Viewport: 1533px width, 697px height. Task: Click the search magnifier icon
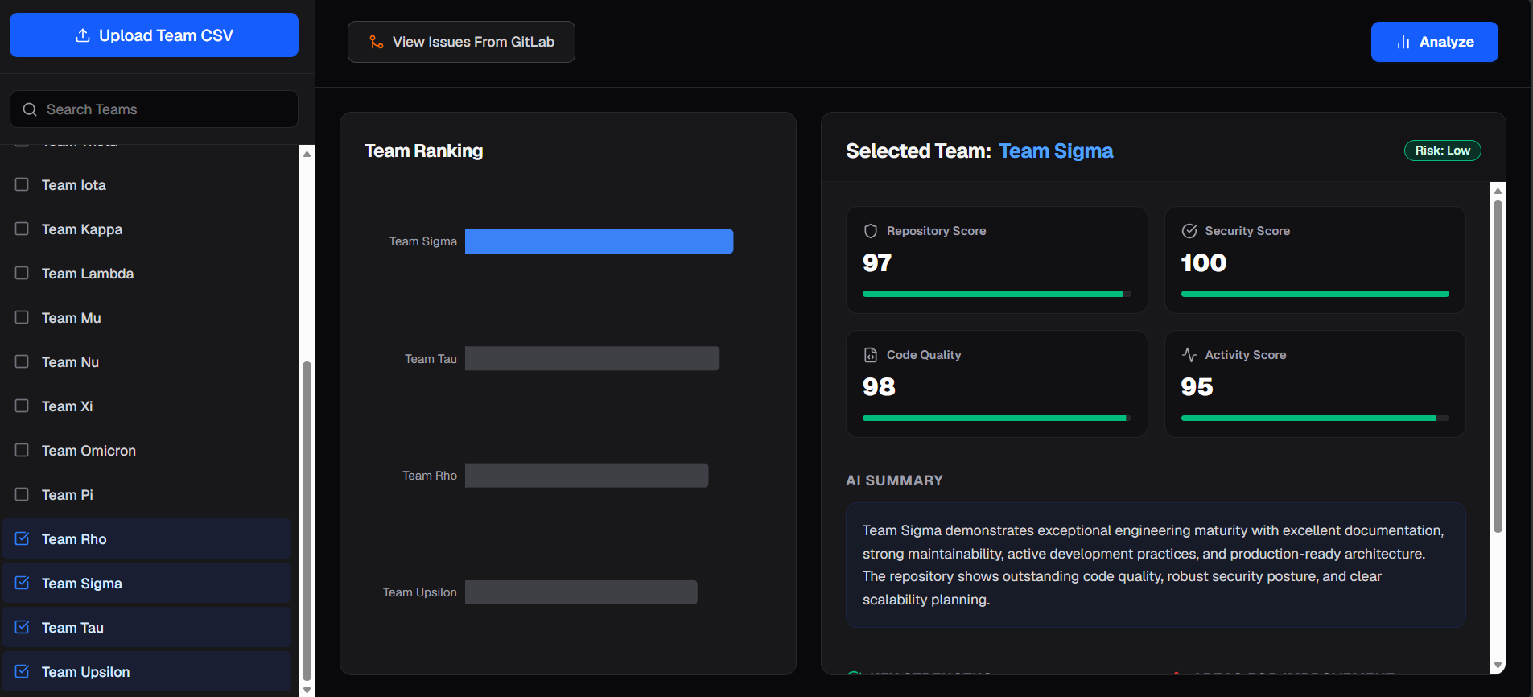[x=30, y=109]
